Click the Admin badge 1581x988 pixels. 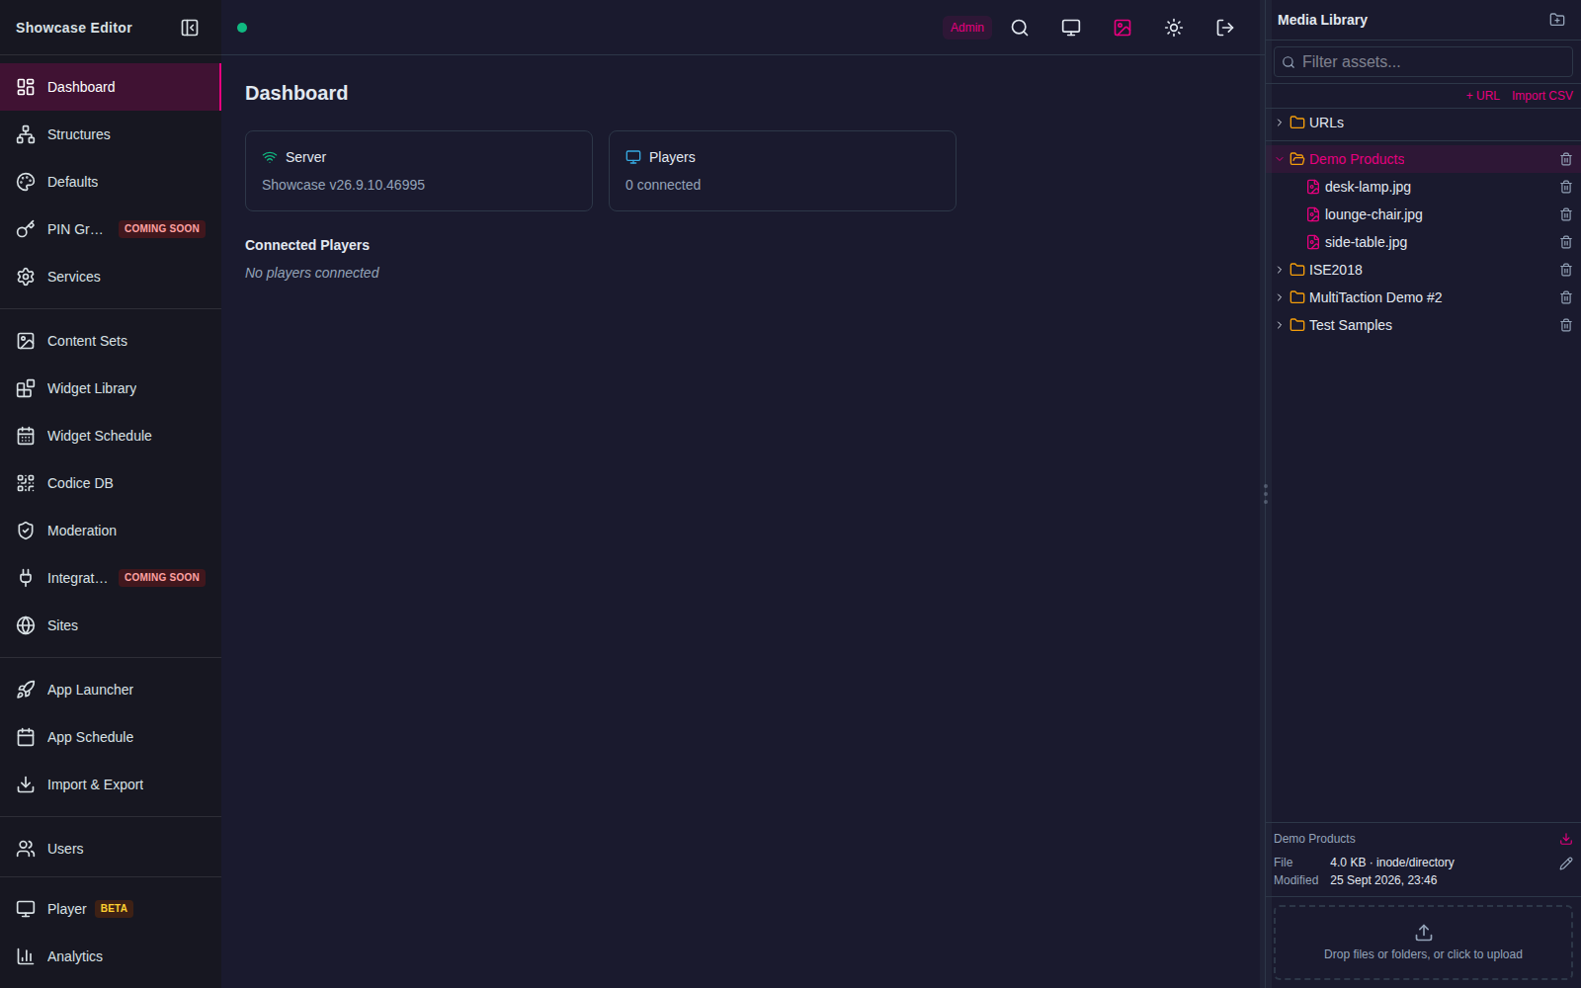click(967, 28)
